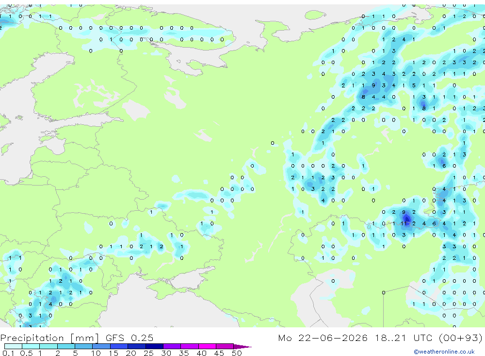
Task: Select the 5–10 mm legend color box
Action: [84, 346]
